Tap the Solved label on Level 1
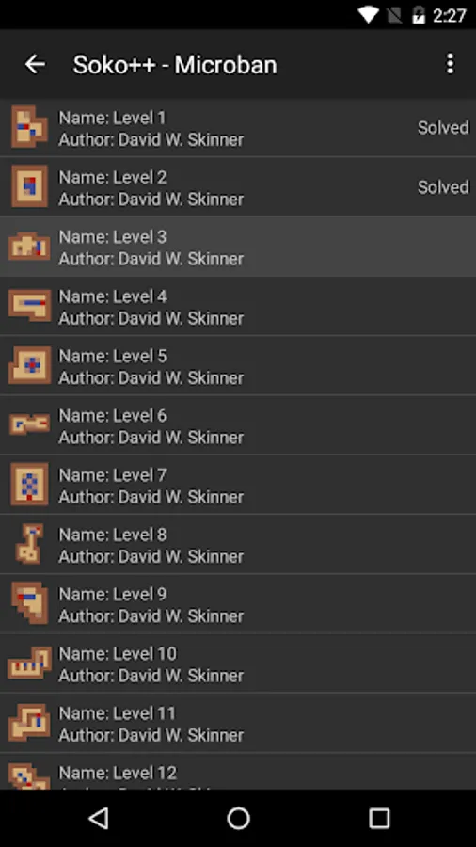This screenshot has height=847, width=476. [443, 128]
